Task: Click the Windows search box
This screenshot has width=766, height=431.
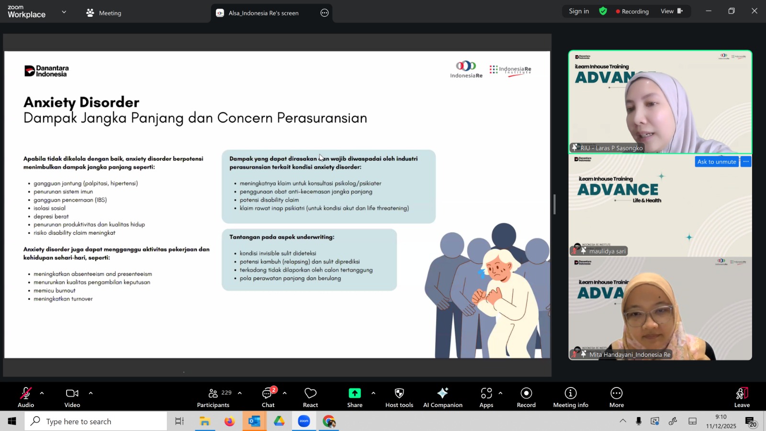Action: click(96, 421)
